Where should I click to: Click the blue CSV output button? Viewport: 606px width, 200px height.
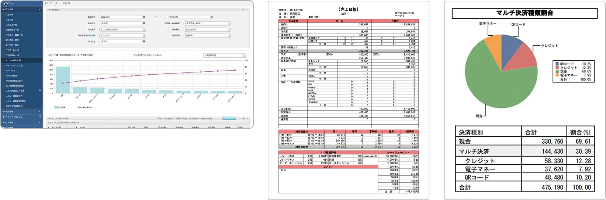[x=229, y=119]
